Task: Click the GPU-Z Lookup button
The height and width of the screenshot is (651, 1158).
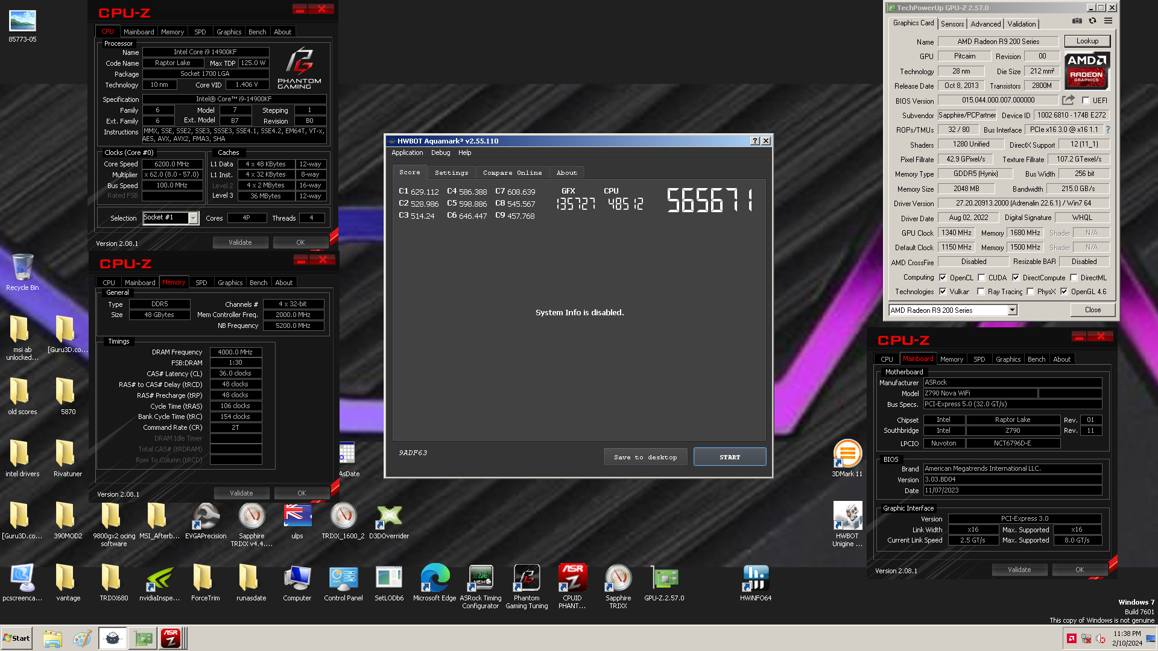Action: [1087, 41]
